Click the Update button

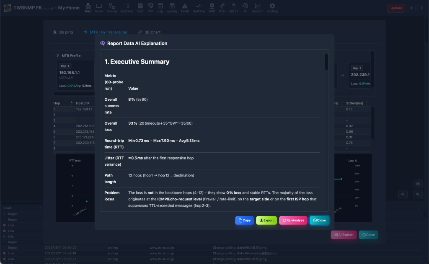tap(396, 8)
